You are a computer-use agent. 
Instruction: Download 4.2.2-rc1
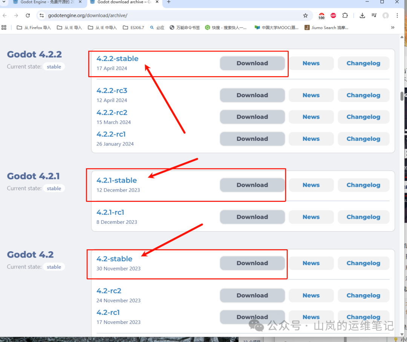[252, 139]
